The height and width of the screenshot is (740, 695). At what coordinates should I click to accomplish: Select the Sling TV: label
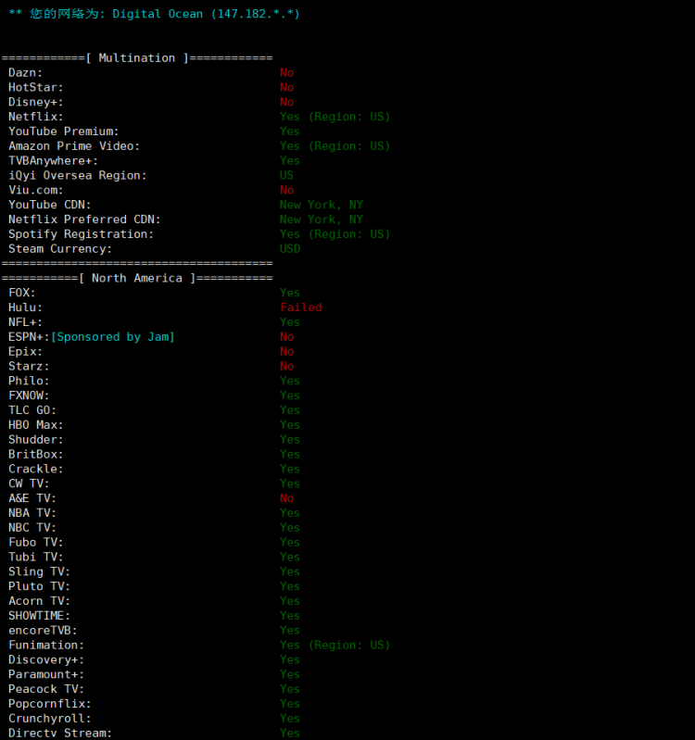click(x=40, y=571)
